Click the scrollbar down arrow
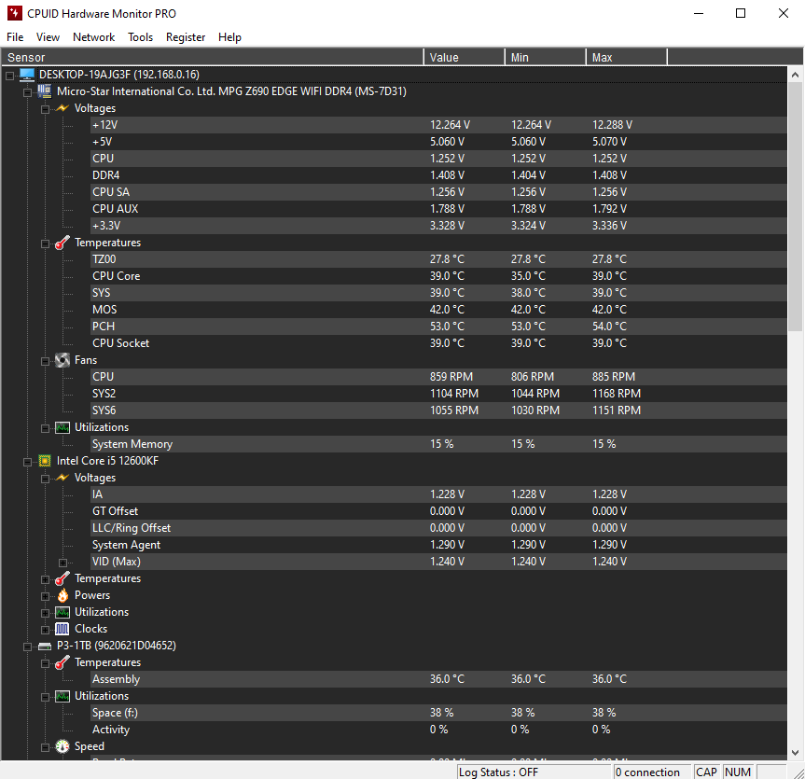Viewport: 805px width, 779px height. (x=796, y=753)
